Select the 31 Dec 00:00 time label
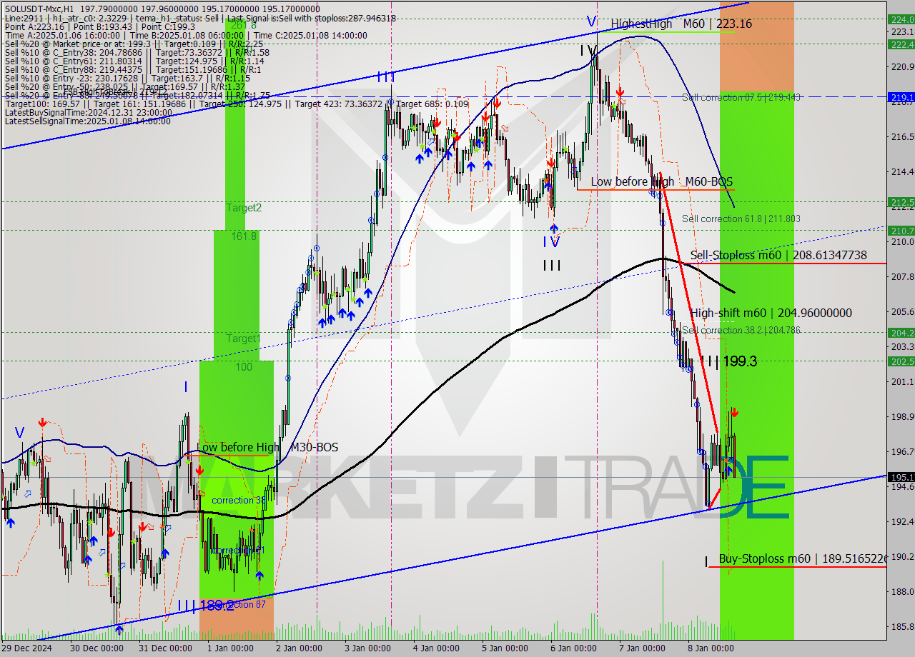Viewport: 915px width, 657px height. pos(165,648)
